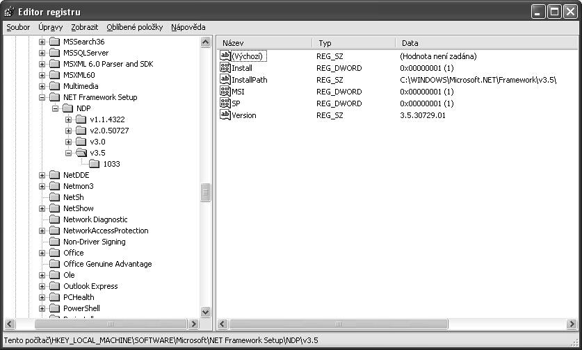Click the Editor registru title bar icon
The image size is (582, 350).
[x=10, y=12]
